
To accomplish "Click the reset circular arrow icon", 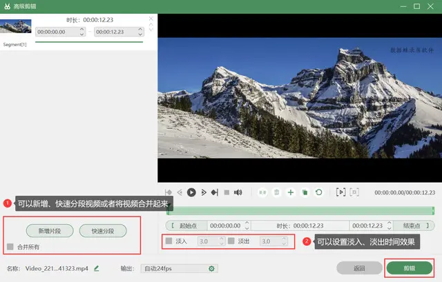I will tap(318, 192).
